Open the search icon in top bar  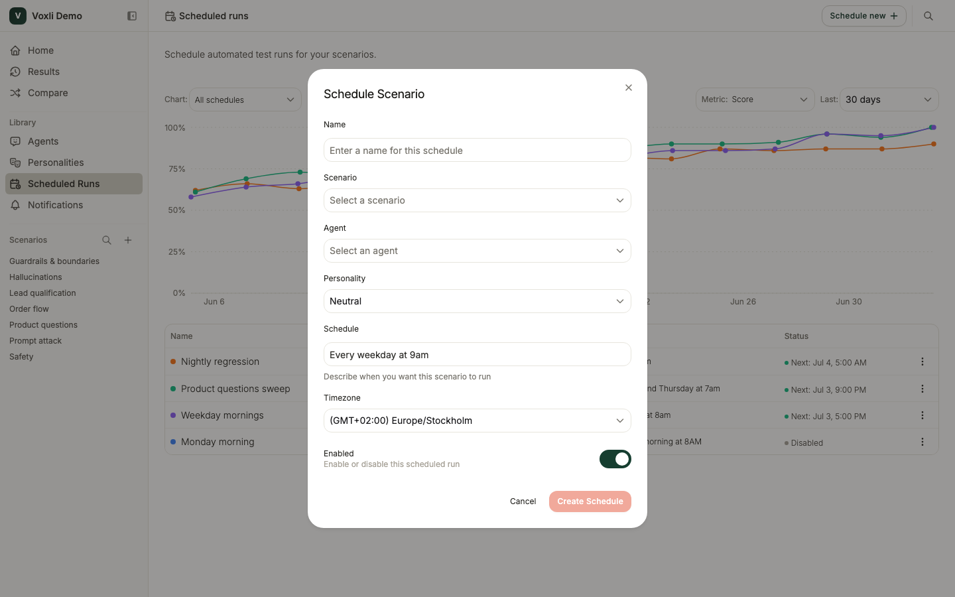928,16
